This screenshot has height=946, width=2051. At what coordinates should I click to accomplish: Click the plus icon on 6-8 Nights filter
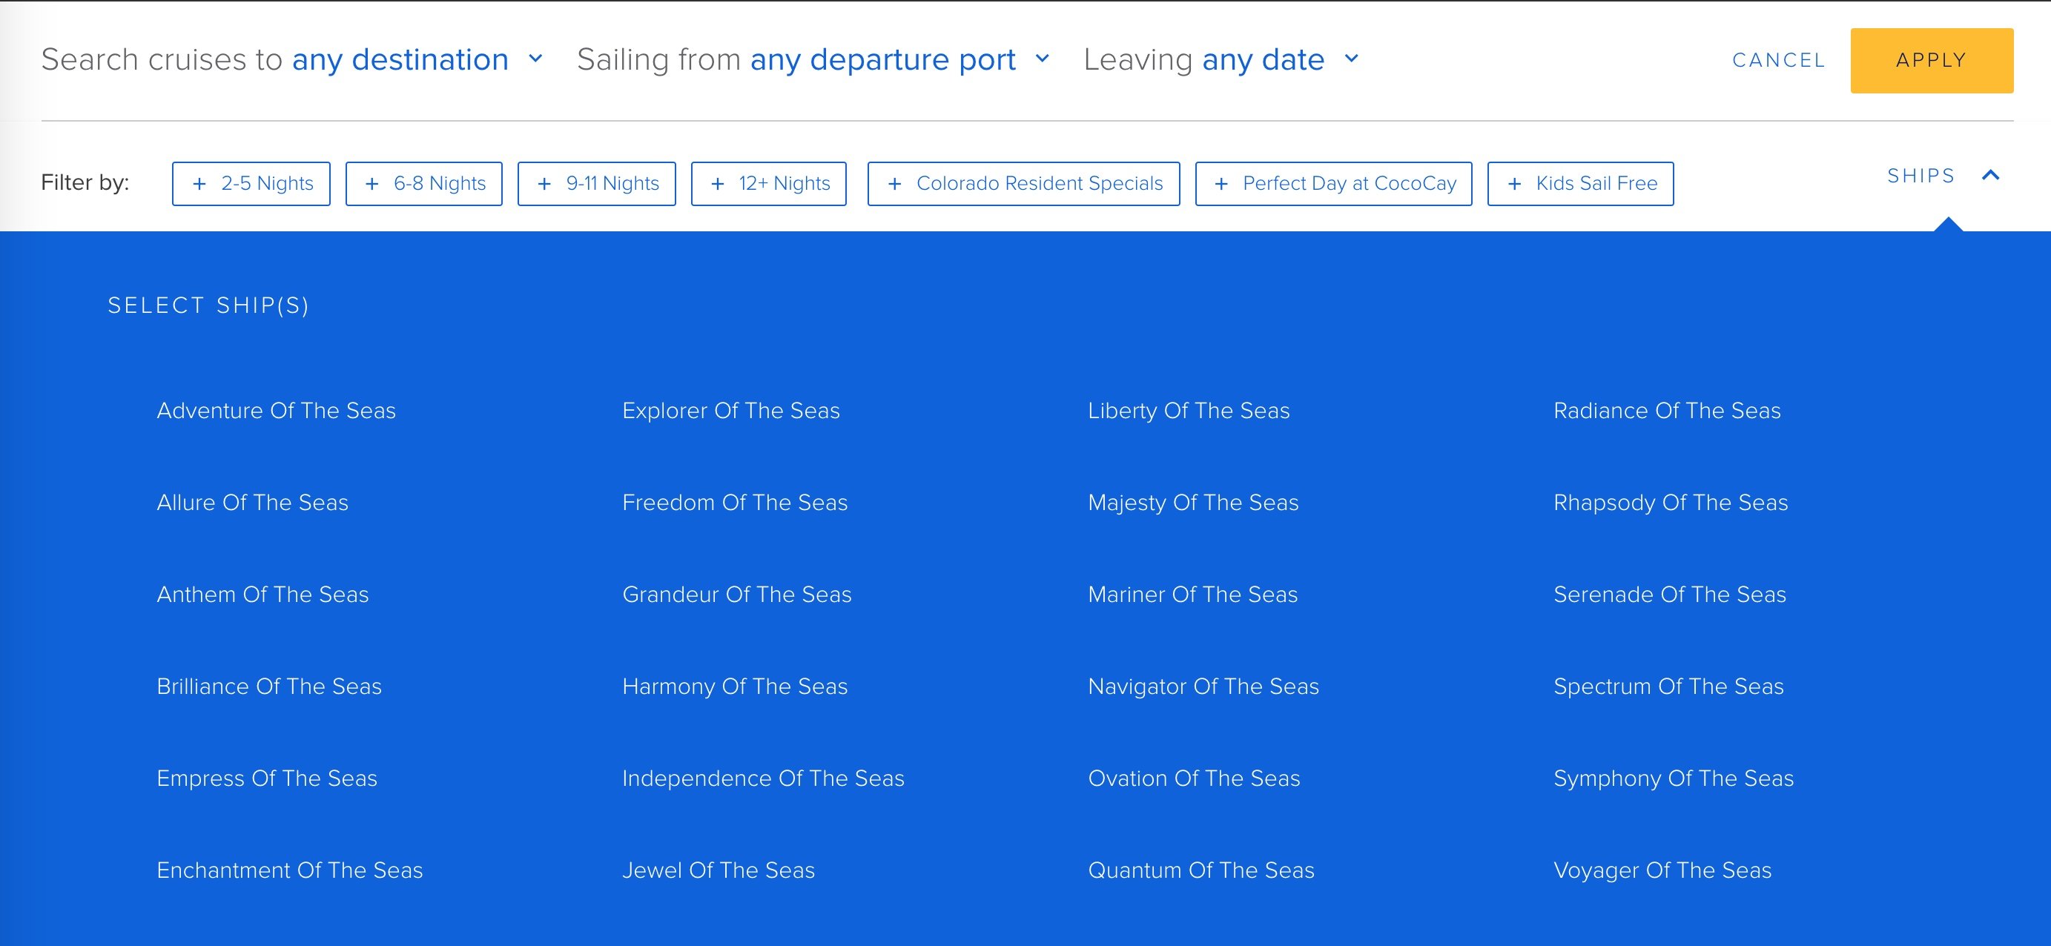click(x=371, y=184)
